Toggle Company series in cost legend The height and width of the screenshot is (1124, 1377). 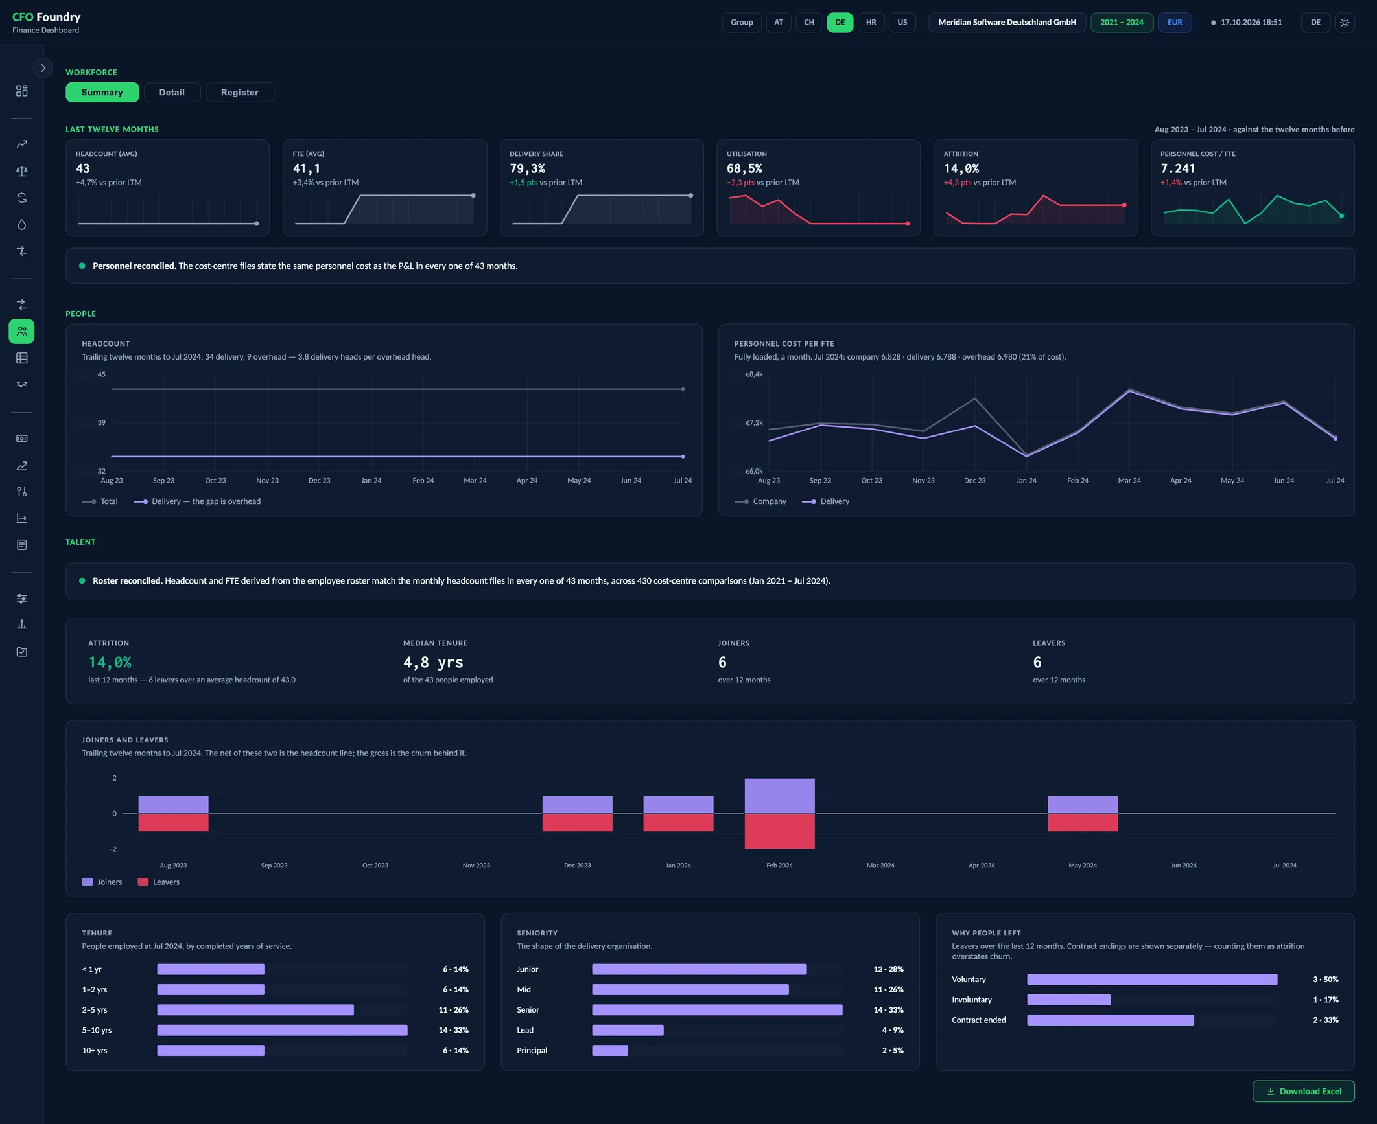760,501
